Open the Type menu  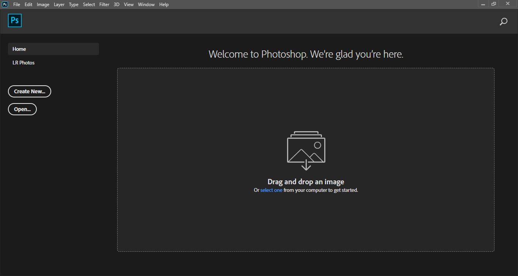(74, 4)
